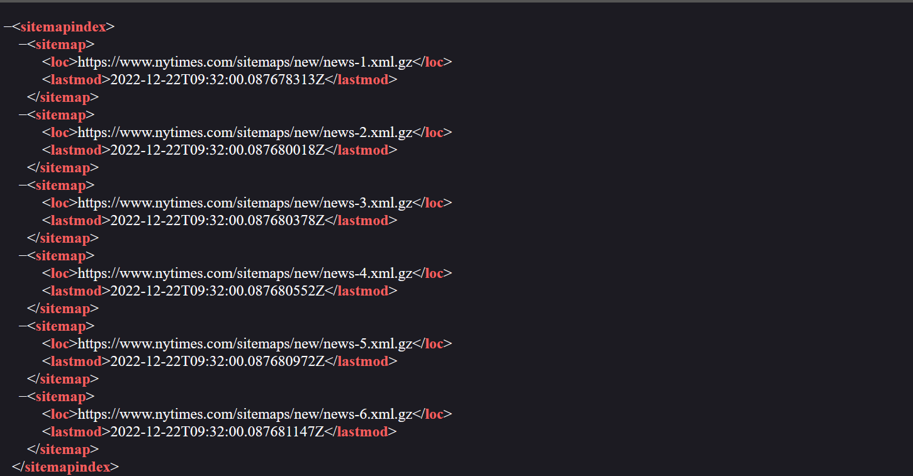Collapse the sitemap node containing news-5
Screen dimensions: 913x476
pyautogui.click(x=23, y=326)
